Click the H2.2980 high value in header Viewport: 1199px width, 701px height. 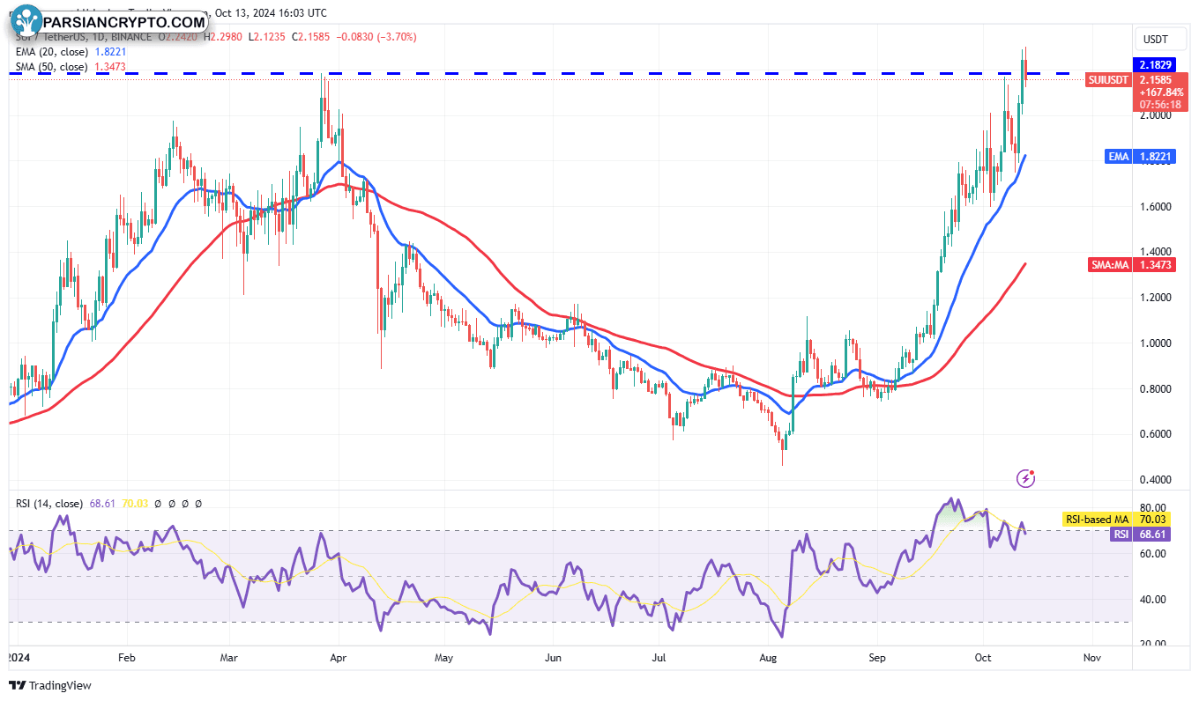pyautogui.click(x=223, y=37)
